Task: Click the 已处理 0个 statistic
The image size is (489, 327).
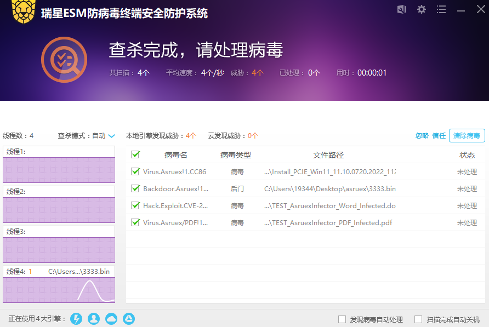Action: [x=300, y=73]
